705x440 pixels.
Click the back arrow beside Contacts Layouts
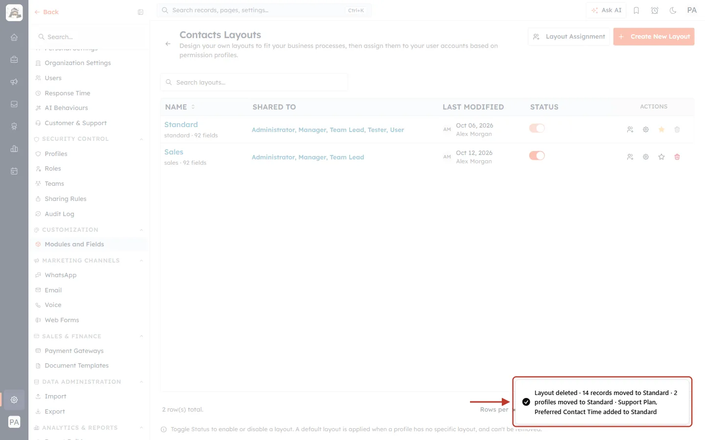[x=168, y=44]
